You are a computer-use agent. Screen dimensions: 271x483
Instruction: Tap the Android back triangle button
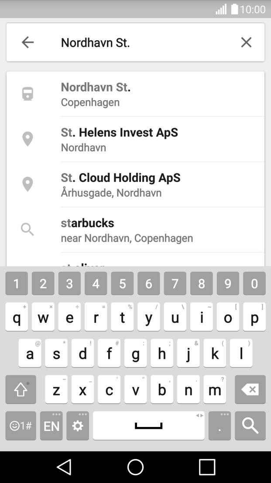[x=64, y=467]
